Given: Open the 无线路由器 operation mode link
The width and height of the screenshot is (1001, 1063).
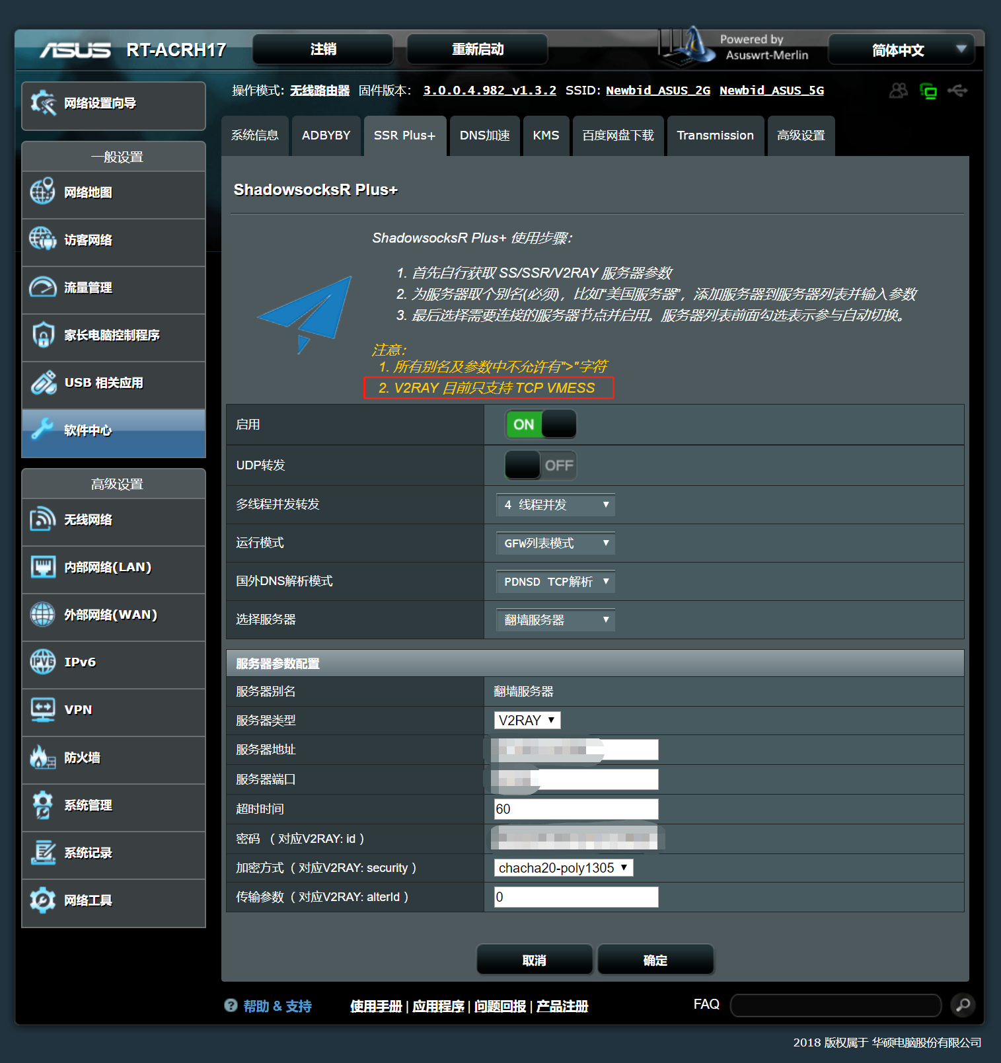Looking at the screenshot, I should [320, 91].
